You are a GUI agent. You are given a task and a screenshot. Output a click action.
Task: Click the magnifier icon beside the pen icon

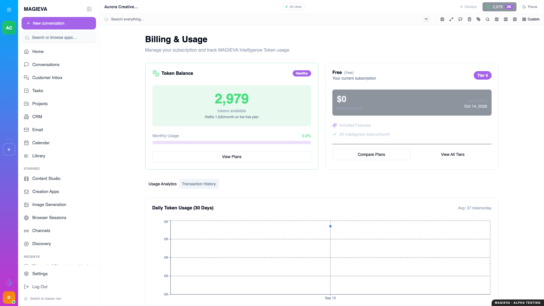tap(488, 19)
